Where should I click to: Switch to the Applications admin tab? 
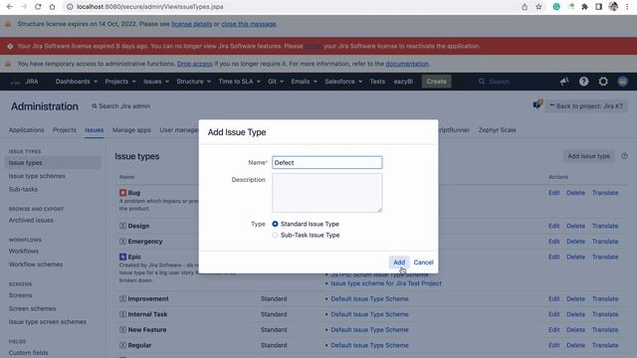[27, 130]
